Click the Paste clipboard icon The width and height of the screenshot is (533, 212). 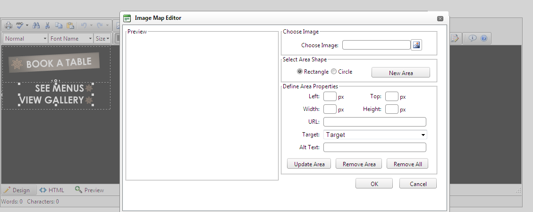point(70,25)
